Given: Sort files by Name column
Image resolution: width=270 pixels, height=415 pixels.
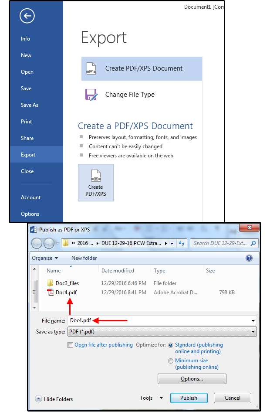Looking at the screenshot, I should pyautogui.click(x=54, y=271).
